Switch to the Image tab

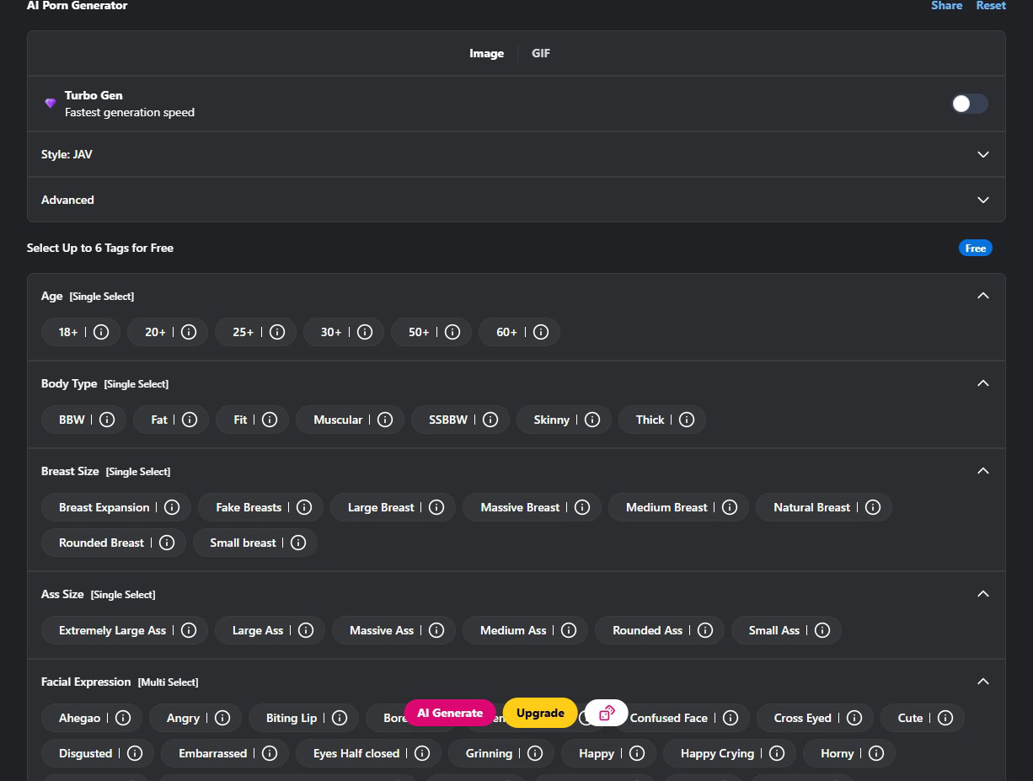[486, 53]
